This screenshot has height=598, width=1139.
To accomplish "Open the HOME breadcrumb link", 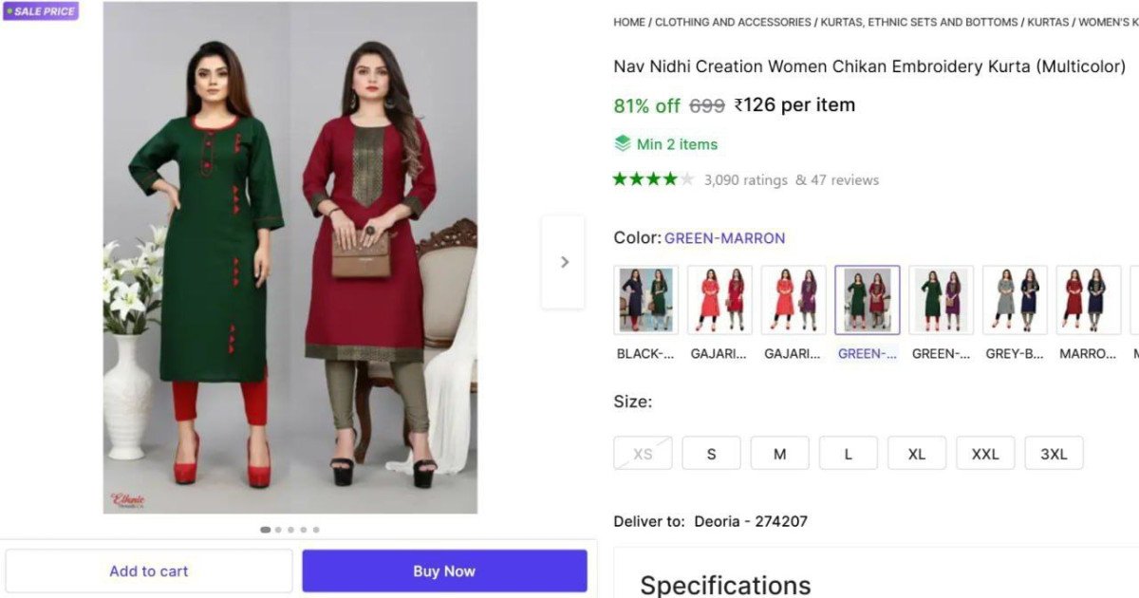I will click(629, 22).
